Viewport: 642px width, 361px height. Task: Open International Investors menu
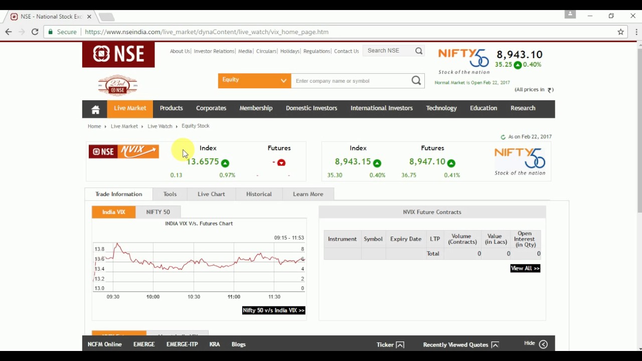382,108
